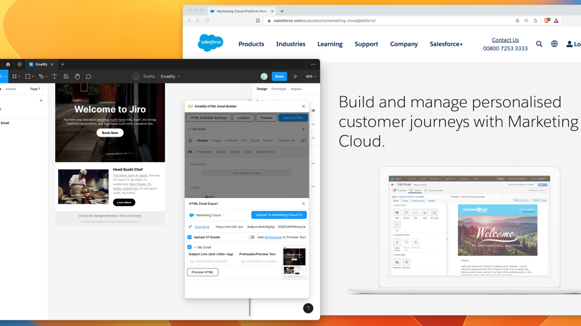
Task: Toggle the eye visibility icon in Design panel
Action: pyautogui.click(x=313, y=111)
